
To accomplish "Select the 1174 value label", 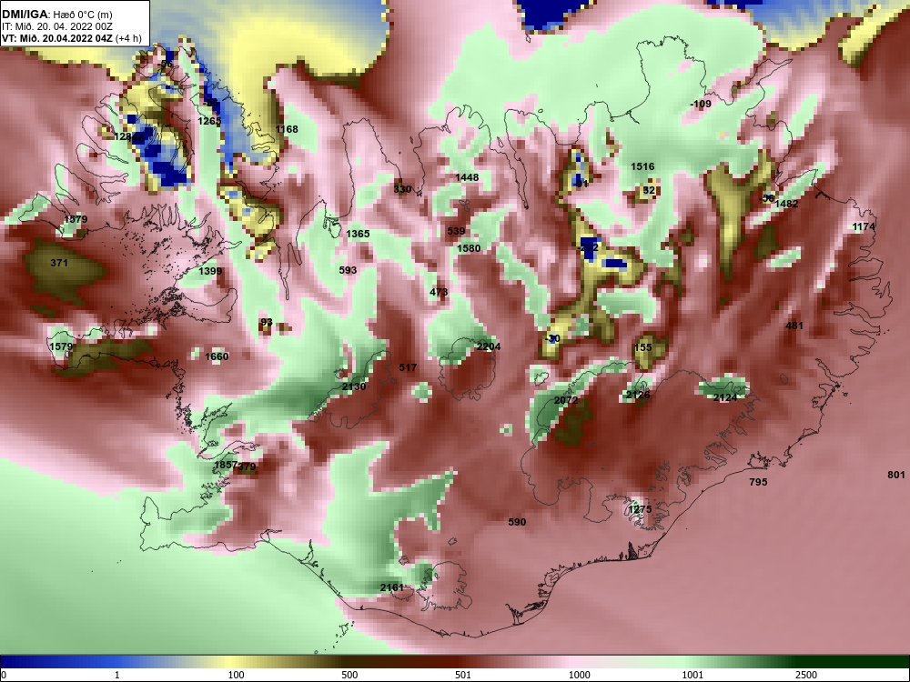I will [x=864, y=226].
